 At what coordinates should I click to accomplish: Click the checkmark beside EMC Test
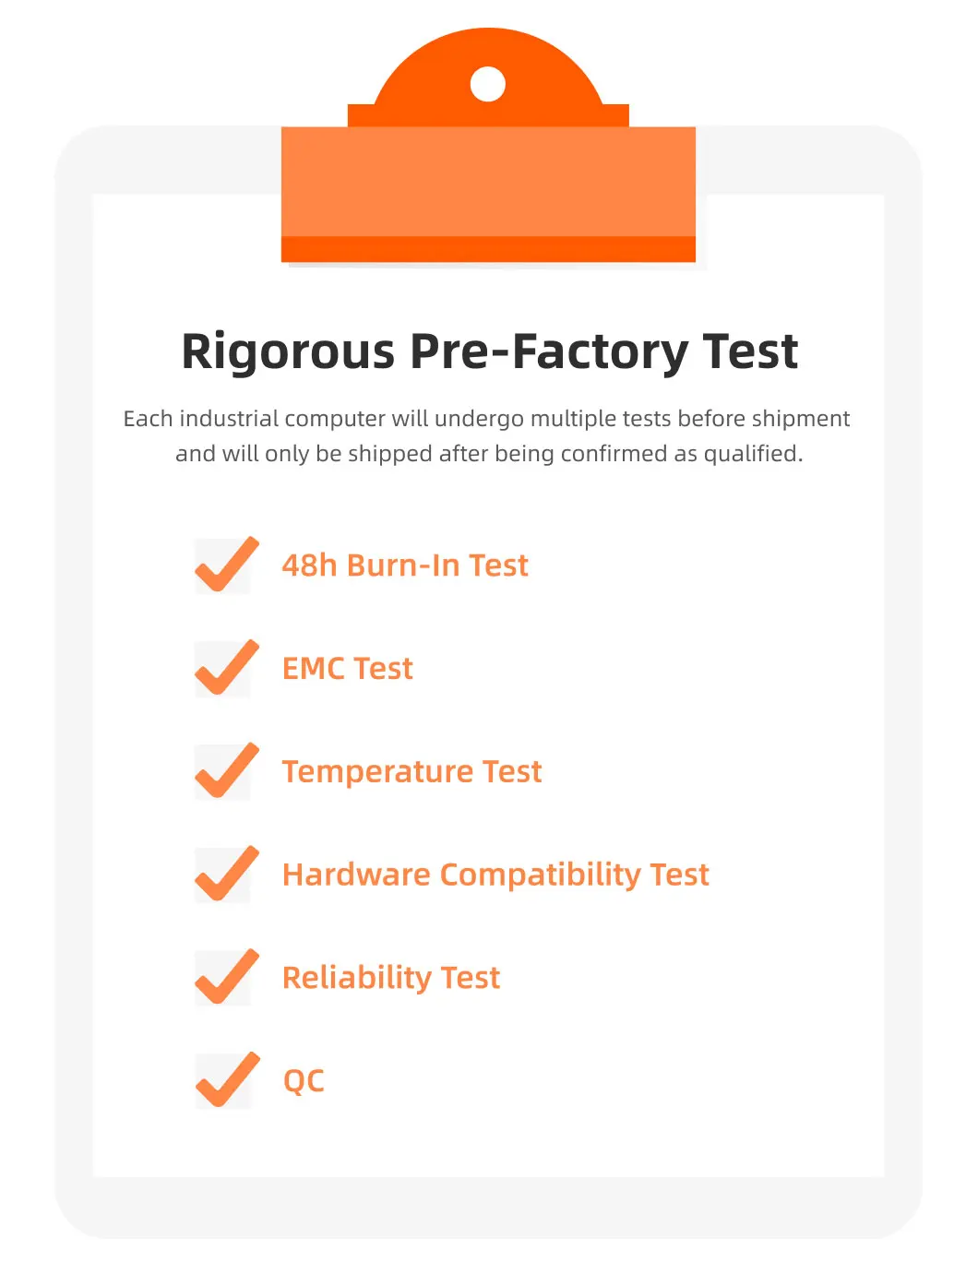(x=223, y=669)
